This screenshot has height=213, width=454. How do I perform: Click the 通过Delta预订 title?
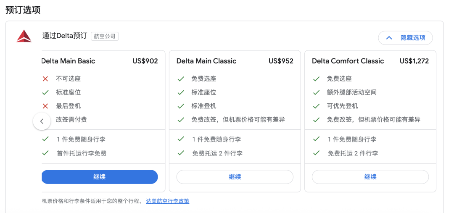65,36
